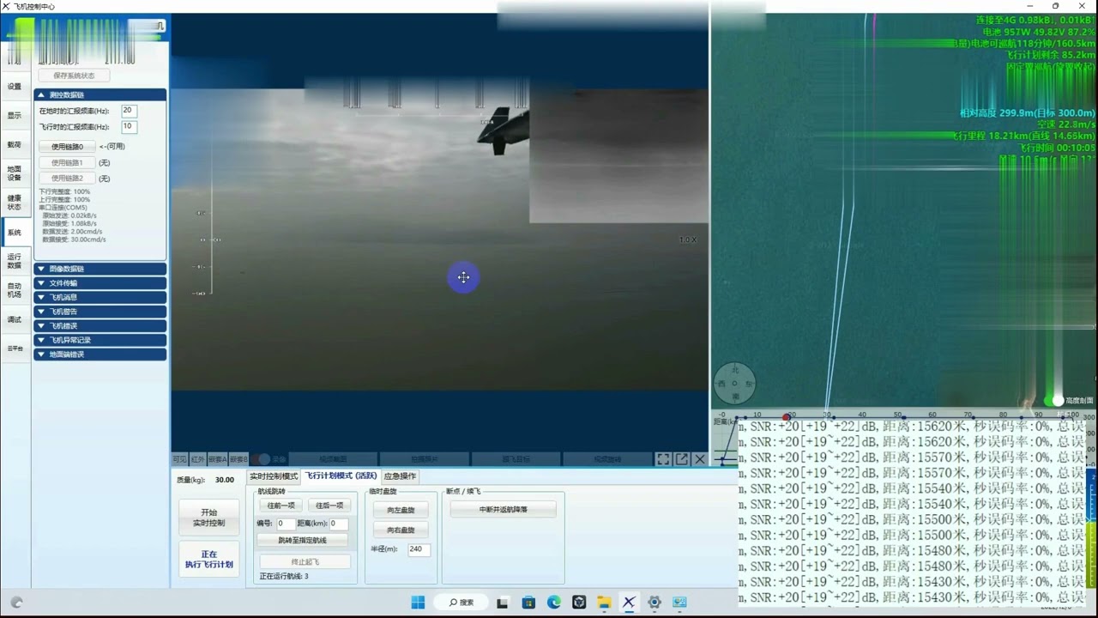Open Microsoft Store from the taskbar

[x=528, y=603]
